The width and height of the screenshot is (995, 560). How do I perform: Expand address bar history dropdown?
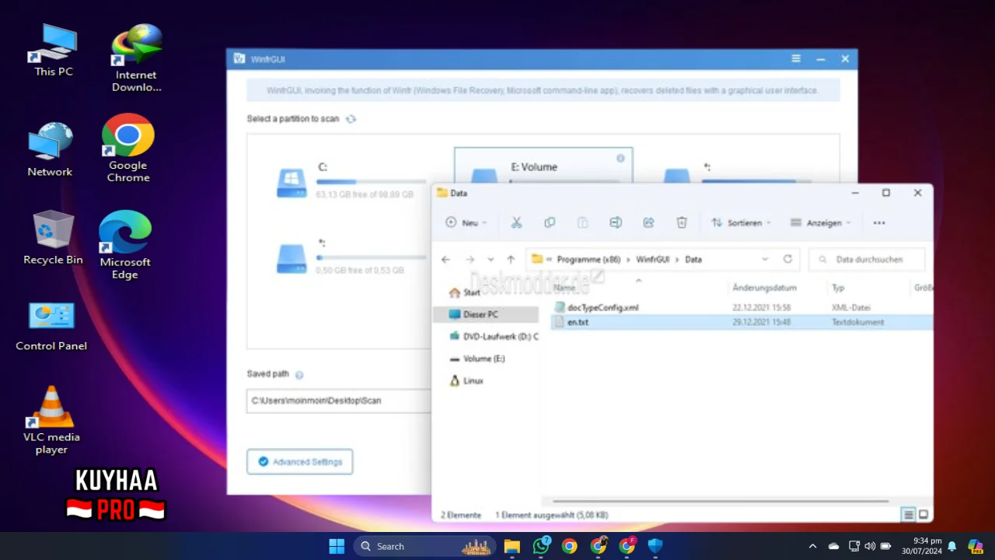[x=765, y=259]
